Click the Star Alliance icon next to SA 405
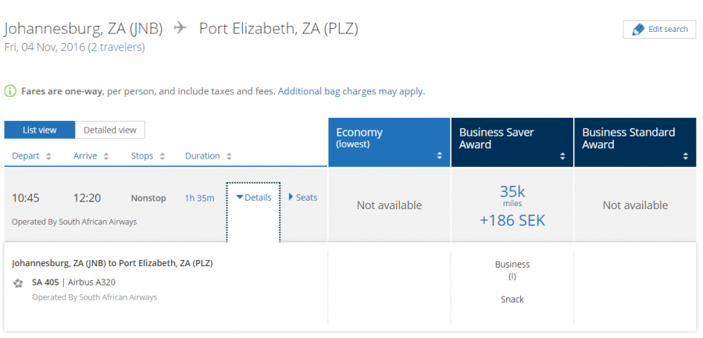Screen dimensions: 703x338 [18, 283]
